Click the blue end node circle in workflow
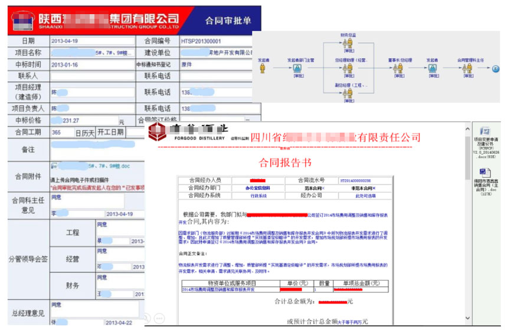The height and width of the screenshot is (333, 511). coord(496,69)
